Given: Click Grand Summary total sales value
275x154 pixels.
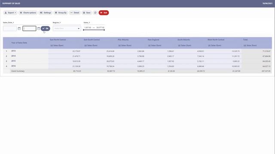Looking at the screenshot, I should tap(266, 71).
